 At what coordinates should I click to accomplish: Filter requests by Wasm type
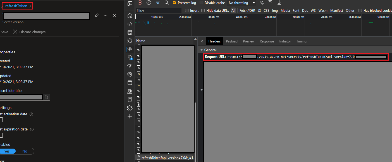(323, 11)
